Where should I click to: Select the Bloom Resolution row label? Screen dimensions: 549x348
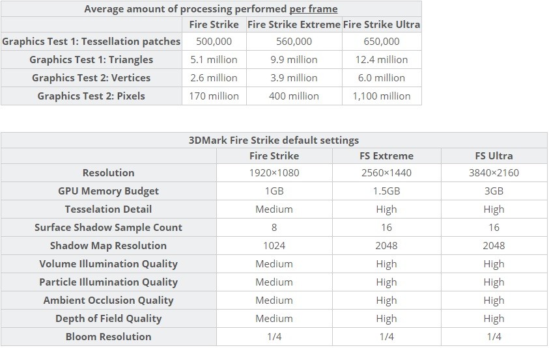pyautogui.click(x=109, y=336)
